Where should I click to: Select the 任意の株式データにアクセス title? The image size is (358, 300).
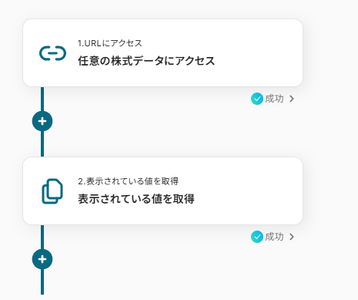pyautogui.click(x=146, y=61)
